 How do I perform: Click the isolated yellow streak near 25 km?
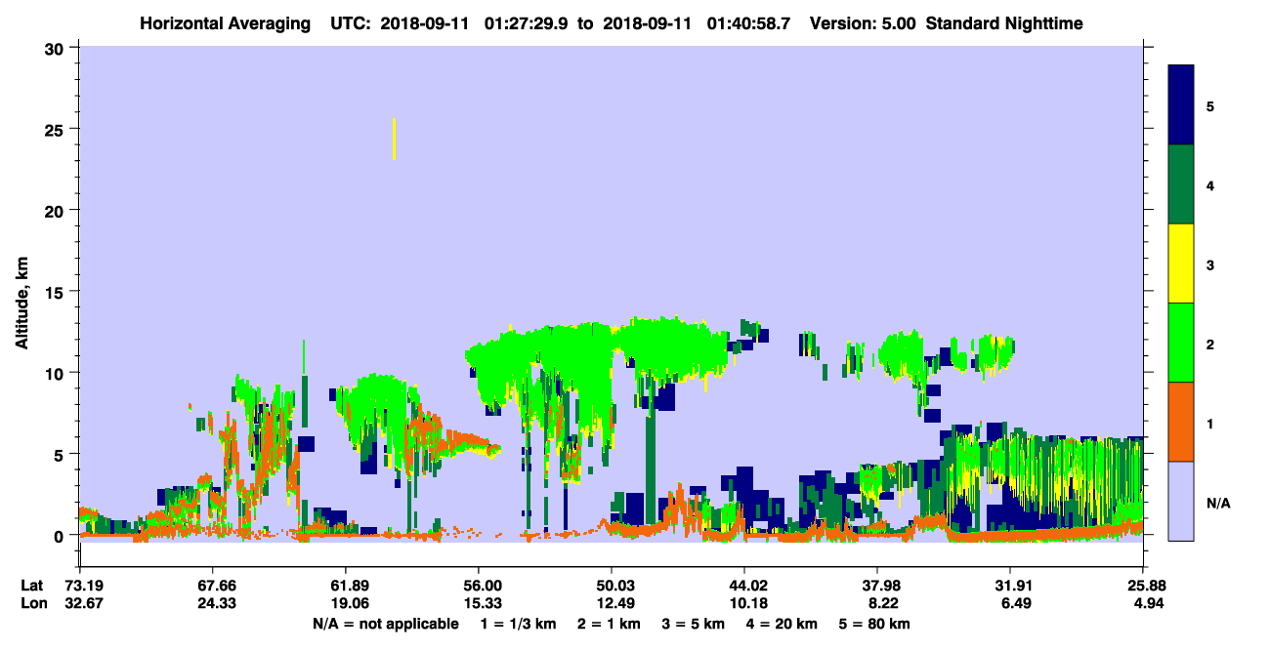click(394, 139)
